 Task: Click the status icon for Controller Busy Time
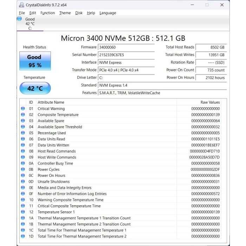[x=23, y=163]
